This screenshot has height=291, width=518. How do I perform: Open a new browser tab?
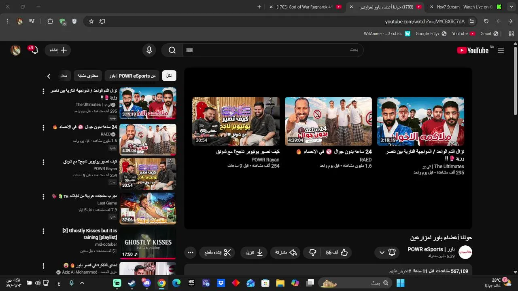(259, 7)
